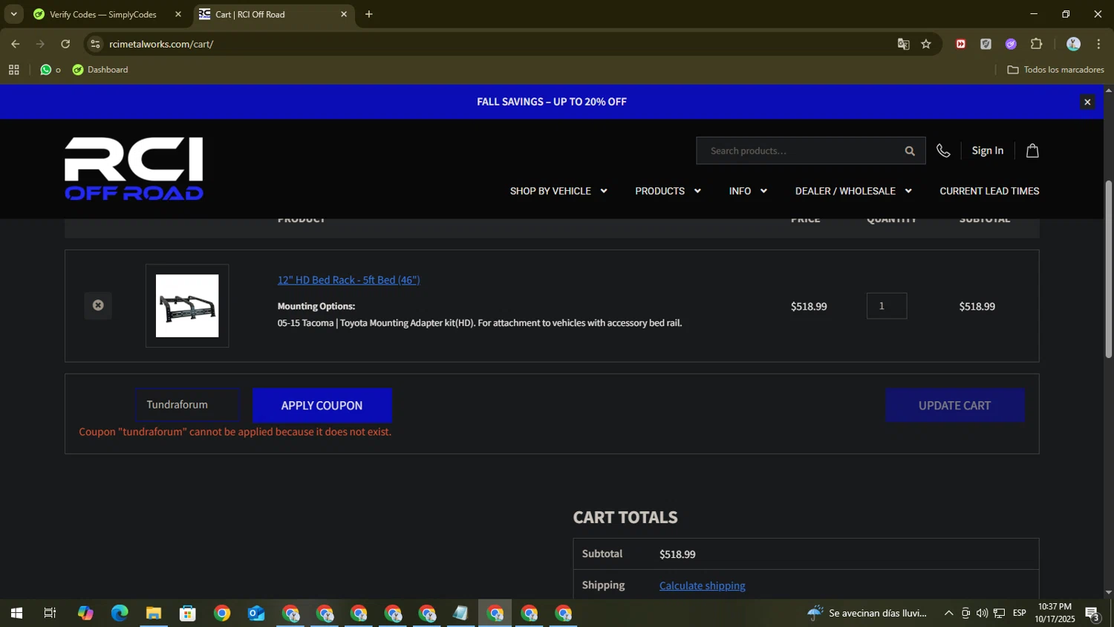The image size is (1114, 627).
Task: Open the tab search dropdown arrow
Action: point(13,14)
